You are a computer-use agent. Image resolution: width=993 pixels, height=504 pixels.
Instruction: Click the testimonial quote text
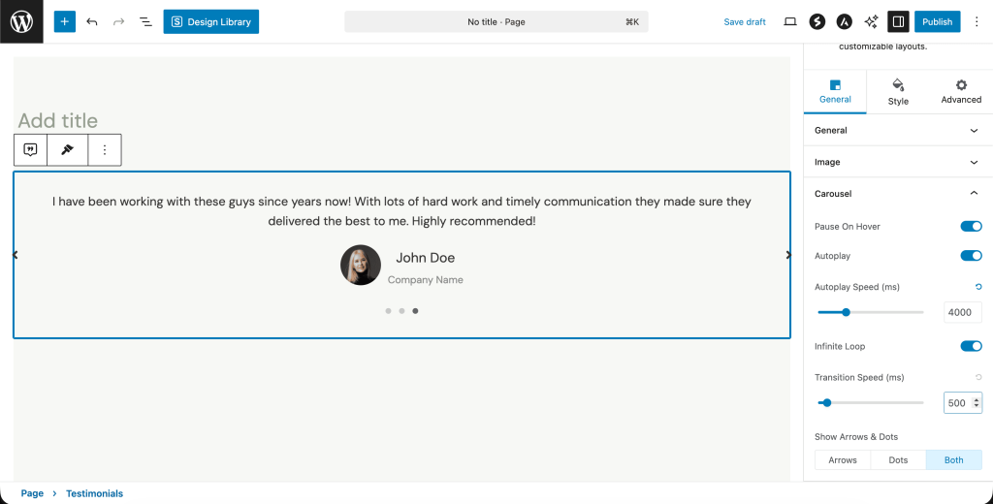(401, 211)
